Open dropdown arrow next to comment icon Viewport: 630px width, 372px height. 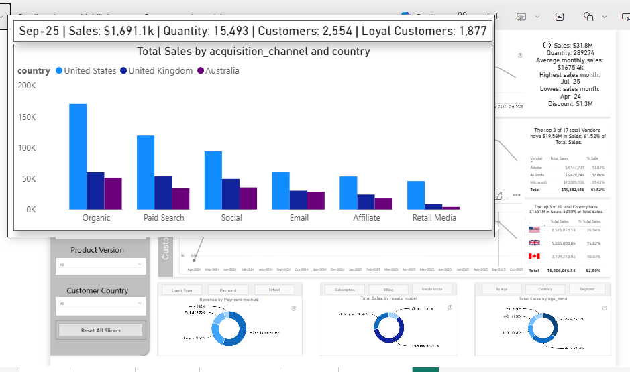[537, 17]
